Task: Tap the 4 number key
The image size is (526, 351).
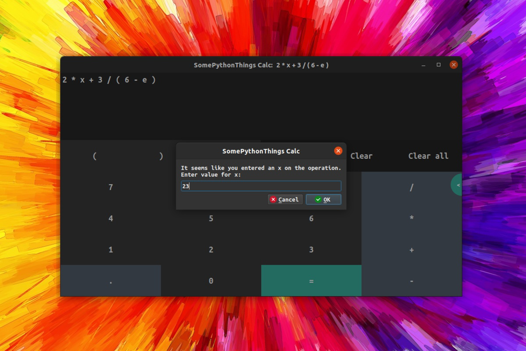Action: (x=111, y=218)
